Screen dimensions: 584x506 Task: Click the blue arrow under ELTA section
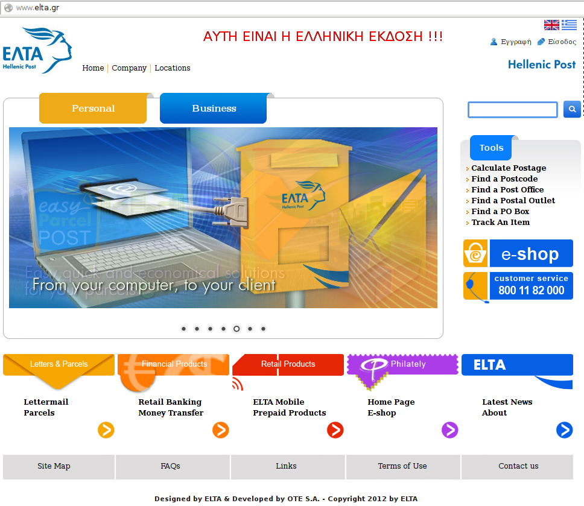coord(564,430)
